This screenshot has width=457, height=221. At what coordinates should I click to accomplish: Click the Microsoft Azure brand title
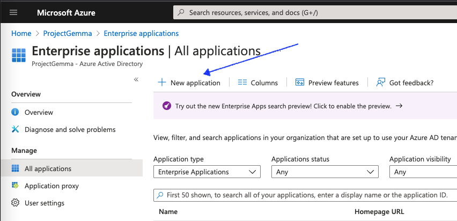tap(66, 13)
